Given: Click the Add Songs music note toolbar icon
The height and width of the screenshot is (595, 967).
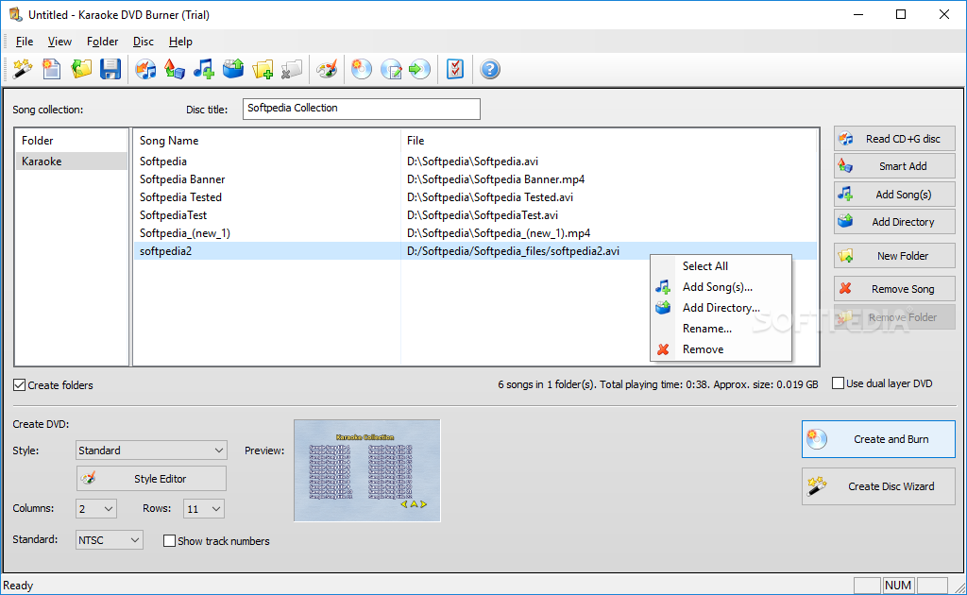Looking at the screenshot, I should click(x=204, y=69).
